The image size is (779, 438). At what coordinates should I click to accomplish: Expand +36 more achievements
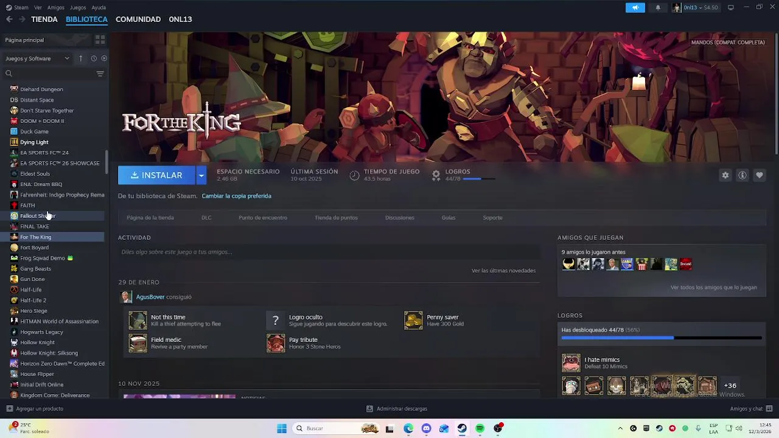pos(730,386)
